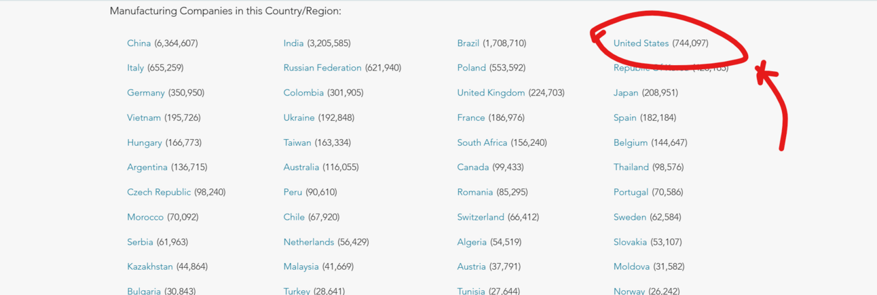The image size is (877, 295).
Task: Click the Czech Republic link
Action: [x=159, y=192]
